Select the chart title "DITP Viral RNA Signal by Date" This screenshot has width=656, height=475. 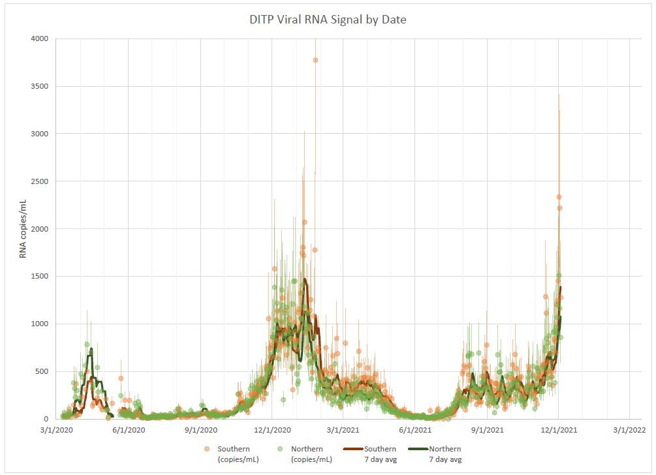tap(328, 20)
